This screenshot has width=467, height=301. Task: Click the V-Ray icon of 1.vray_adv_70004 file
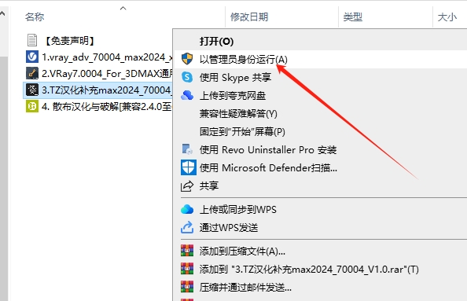coord(32,57)
